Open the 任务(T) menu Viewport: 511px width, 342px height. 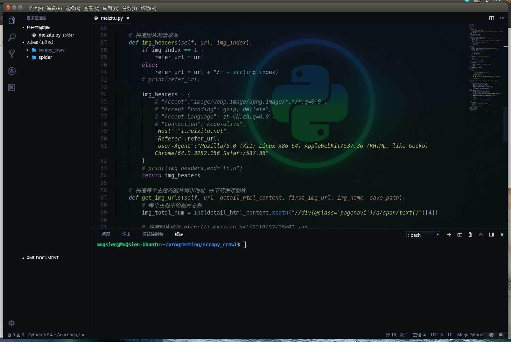pyautogui.click(x=129, y=8)
